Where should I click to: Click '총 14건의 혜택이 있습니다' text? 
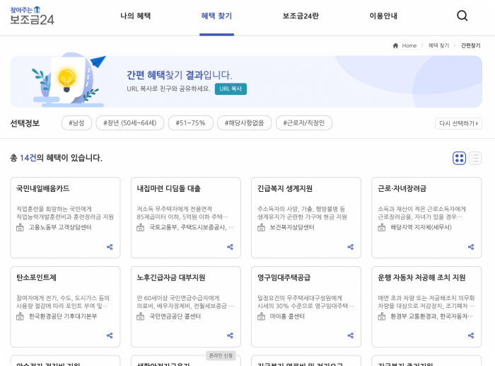point(56,158)
